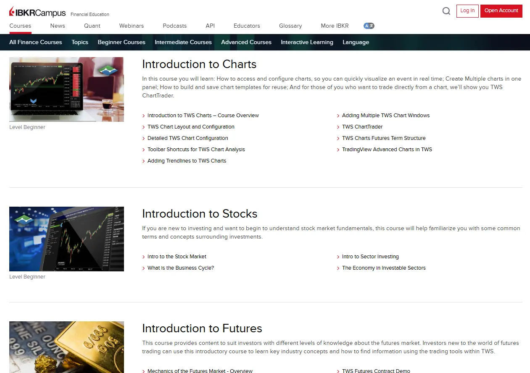Go to the Quant tab
This screenshot has width=530, height=373.
click(x=92, y=26)
